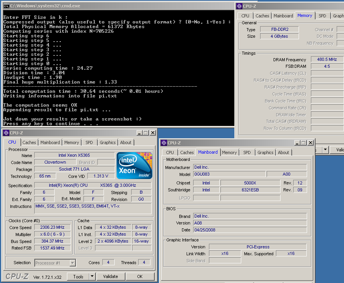Image resolution: width=344 pixels, height=283 pixels.
Task: Open the Caches tab in the Mainboard window
Action: (x=187, y=152)
